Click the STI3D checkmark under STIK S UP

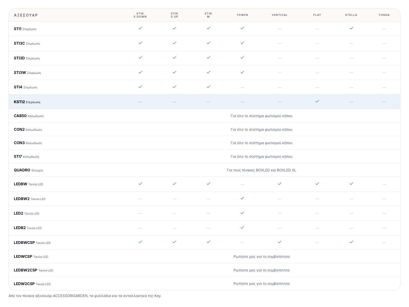pyautogui.click(x=174, y=57)
